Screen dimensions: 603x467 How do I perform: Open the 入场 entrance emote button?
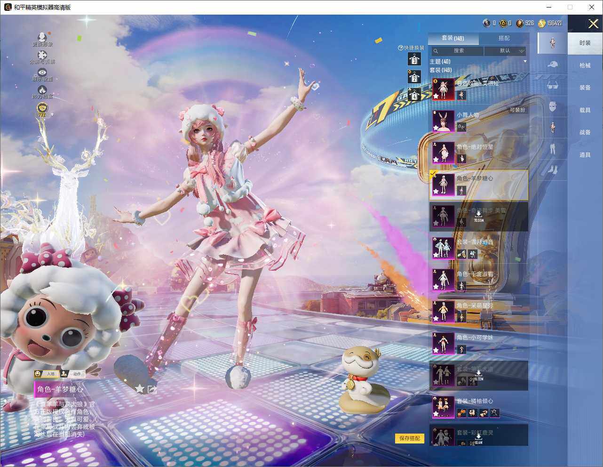(x=46, y=374)
